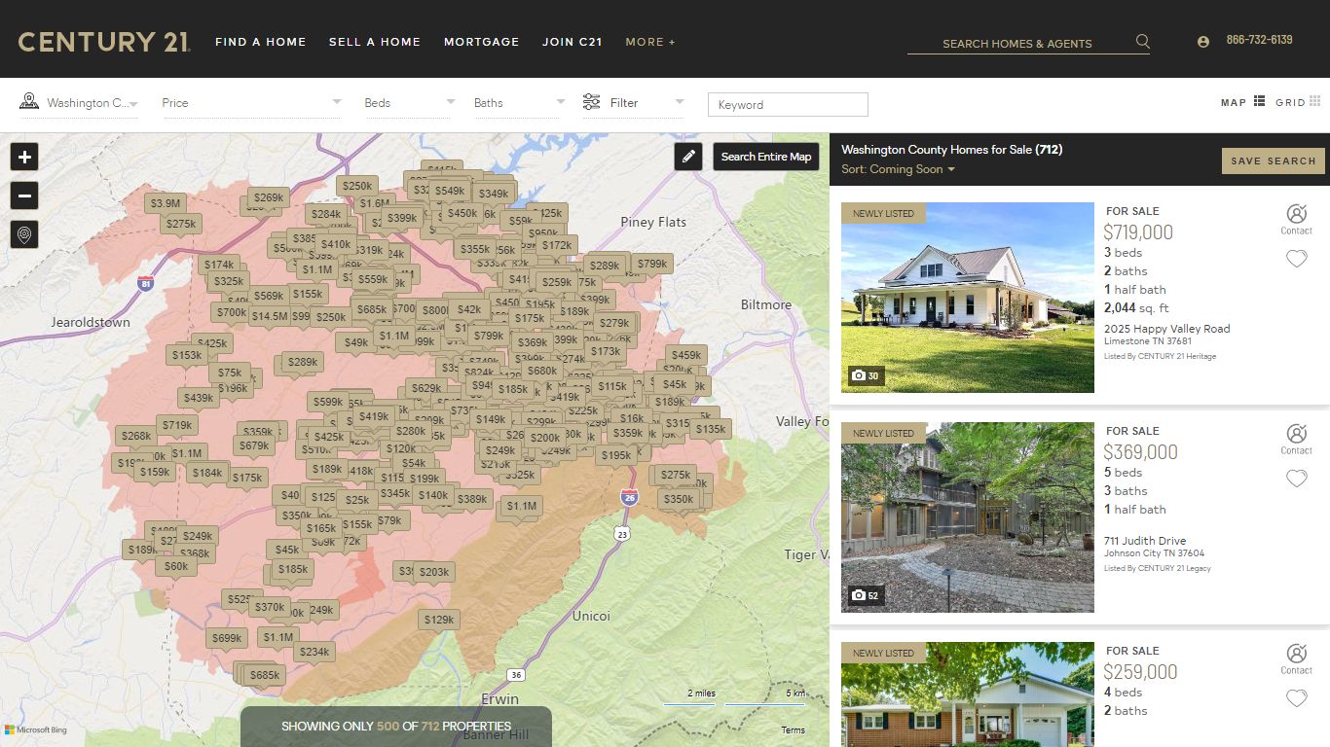Viewport: 1330px width, 747px height.
Task: Open the user account icon
Action: pyautogui.click(x=1203, y=42)
